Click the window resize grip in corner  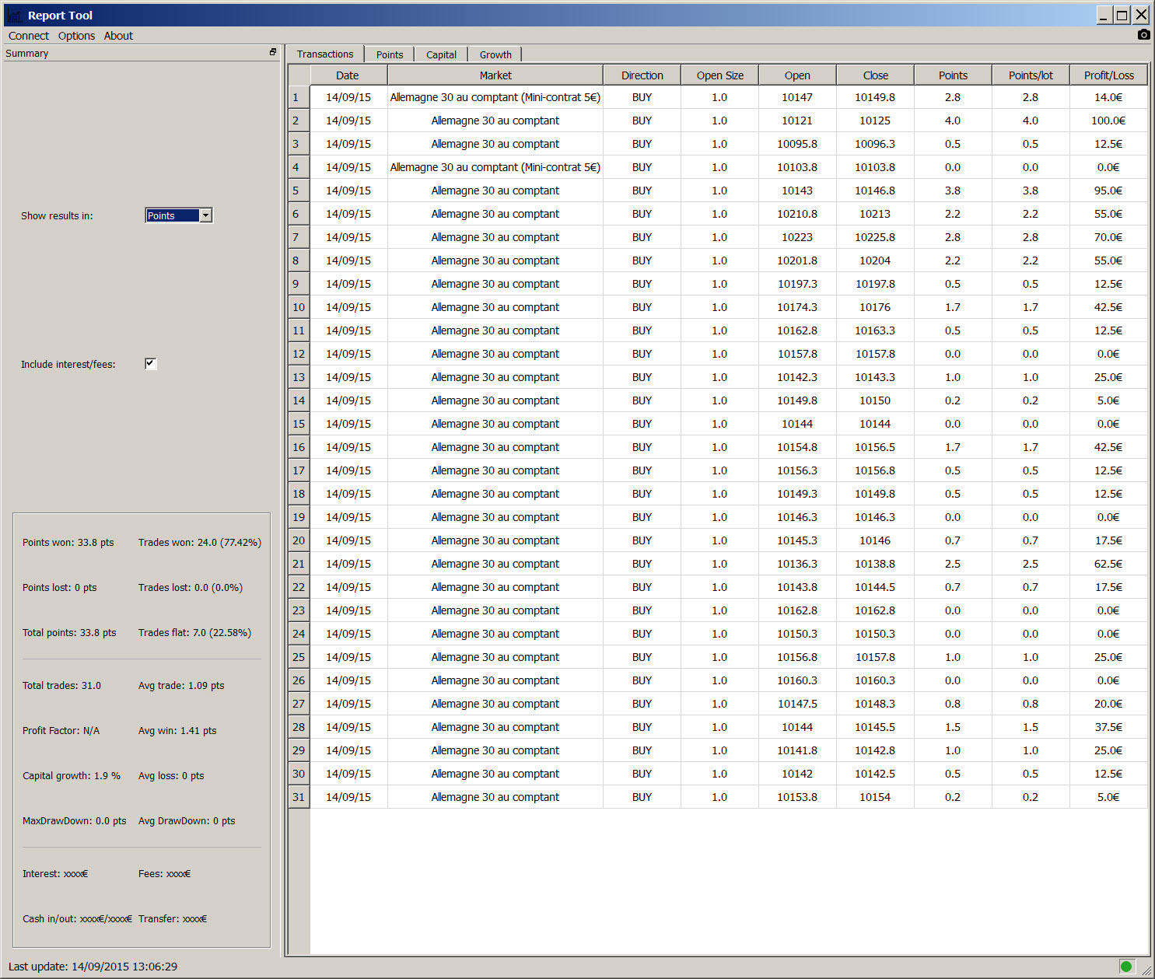pyautogui.click(x=1146, y=970)
